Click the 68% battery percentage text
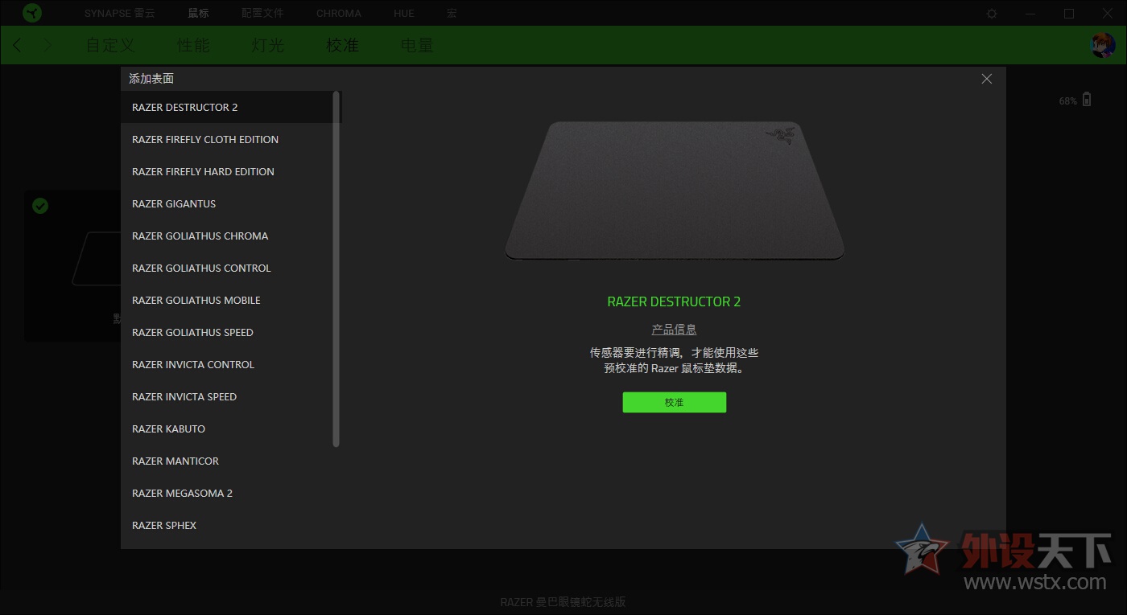Image resolution: width=1127 pixels, height=615 pixels. [x=1068, y=101]
